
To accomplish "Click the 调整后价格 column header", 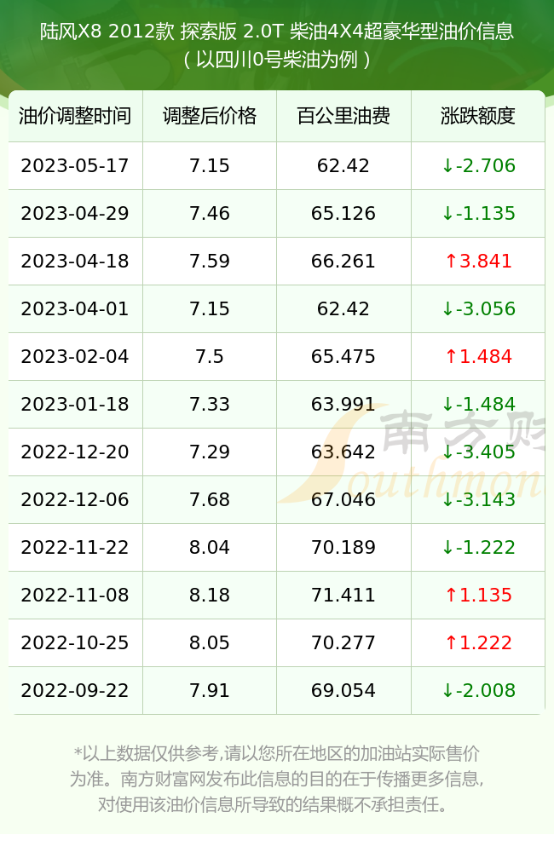I will click(x=210, y=116).
